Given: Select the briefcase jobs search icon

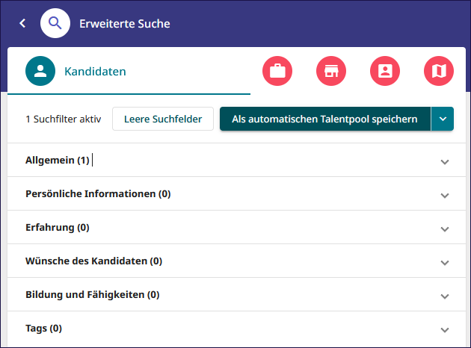Looking at the screenshot, I should pos(277,71).
